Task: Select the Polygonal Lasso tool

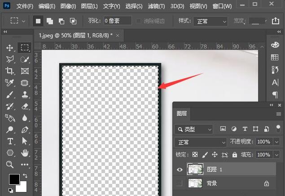Action: coord(9,59)
